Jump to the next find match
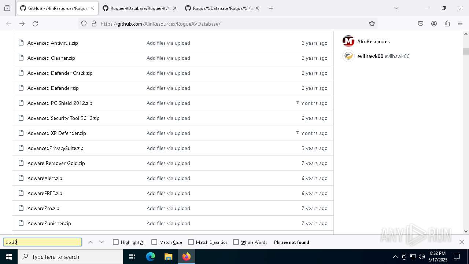 pos(101,242)
